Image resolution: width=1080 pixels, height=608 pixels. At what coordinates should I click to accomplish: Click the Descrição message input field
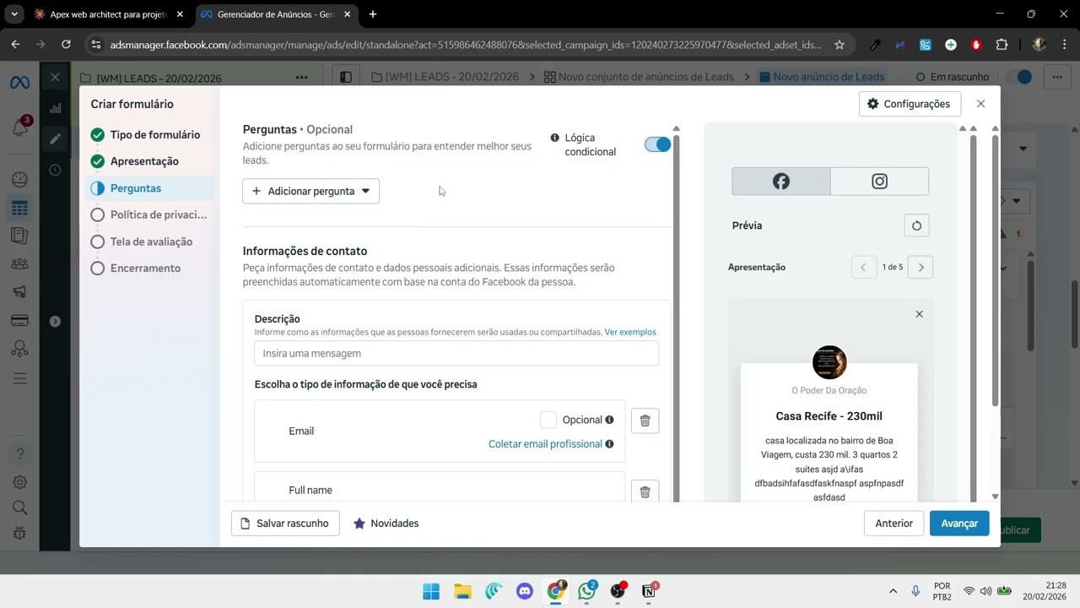(x=456, y=354)
